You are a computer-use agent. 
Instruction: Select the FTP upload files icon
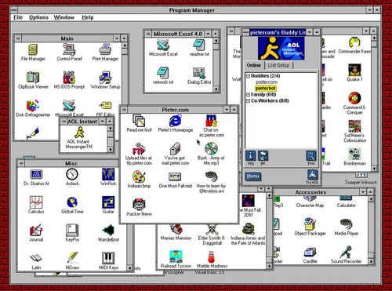click(x=139, y=154)
